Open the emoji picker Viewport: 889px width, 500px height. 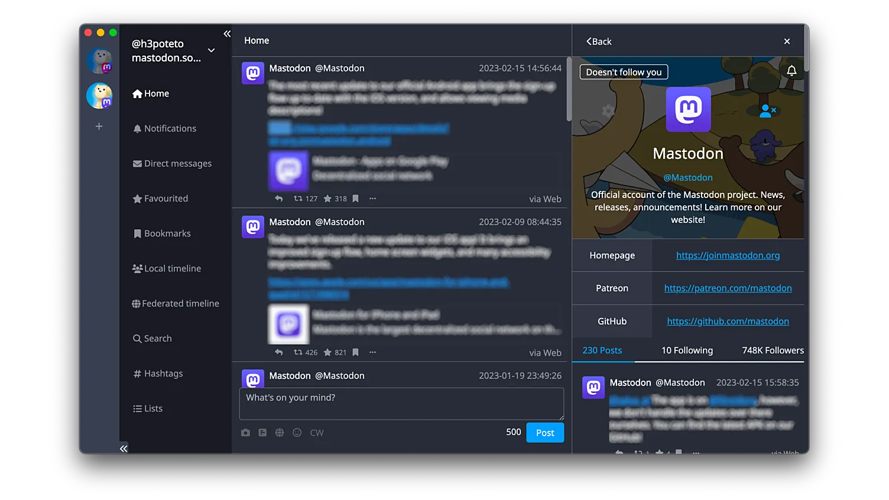coord(297,433)
